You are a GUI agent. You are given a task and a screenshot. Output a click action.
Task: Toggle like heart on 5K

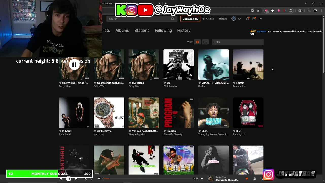[165, 83]
